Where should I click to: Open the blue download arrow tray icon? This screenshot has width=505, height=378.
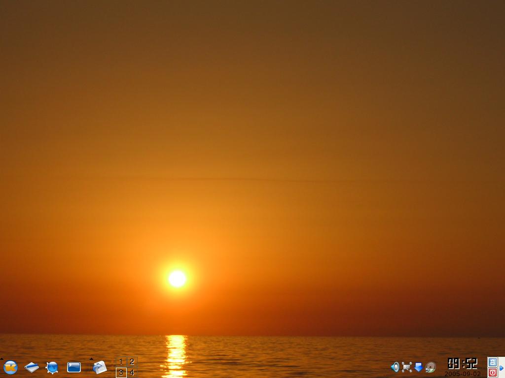click(418, 367)
